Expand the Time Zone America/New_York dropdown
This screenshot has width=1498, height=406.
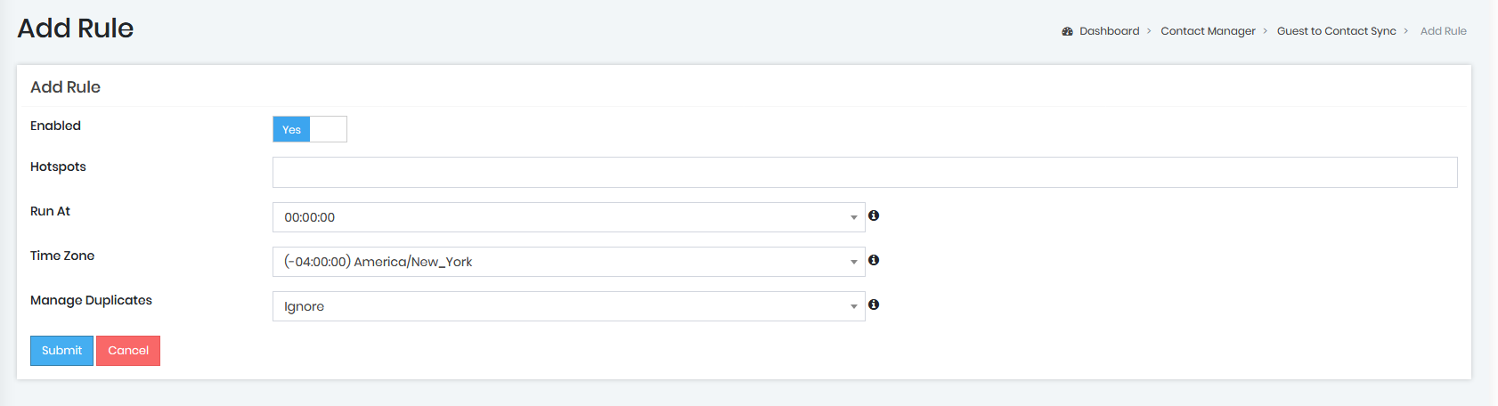(568, 262)
